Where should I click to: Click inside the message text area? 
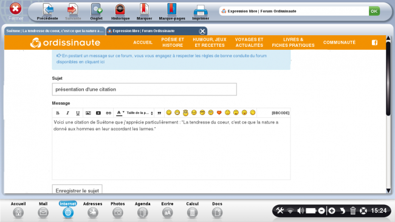click(171, 149)
